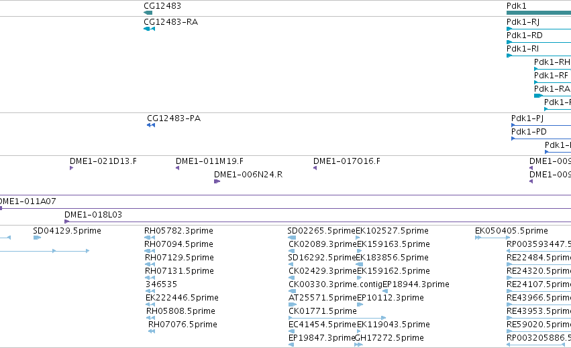This screenshot has width=571, height=348.
Task: Click the Pdk1 gene bar glyph
Action: coord(539,13)
